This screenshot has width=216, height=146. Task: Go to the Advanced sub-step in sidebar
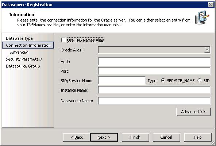pos(19,52)
